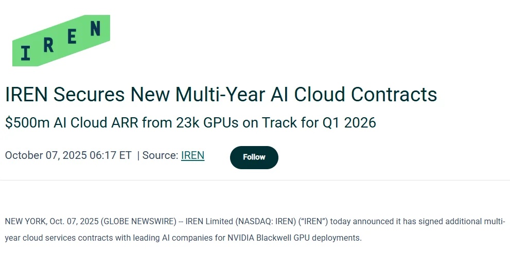Click the letter N in logo
Image resolution: width=510 pixels, height=253 pixels.
[x=95, y=29]
